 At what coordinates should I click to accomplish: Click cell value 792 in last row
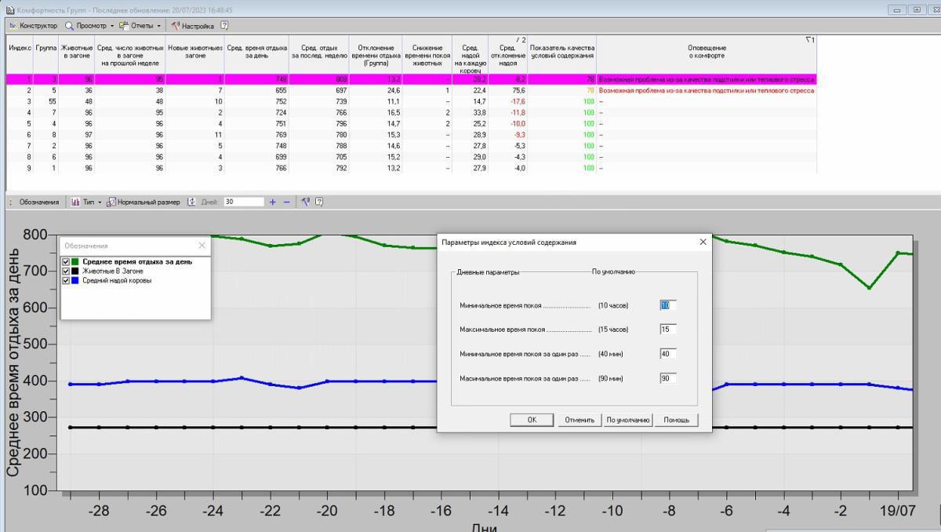[318, 167]
